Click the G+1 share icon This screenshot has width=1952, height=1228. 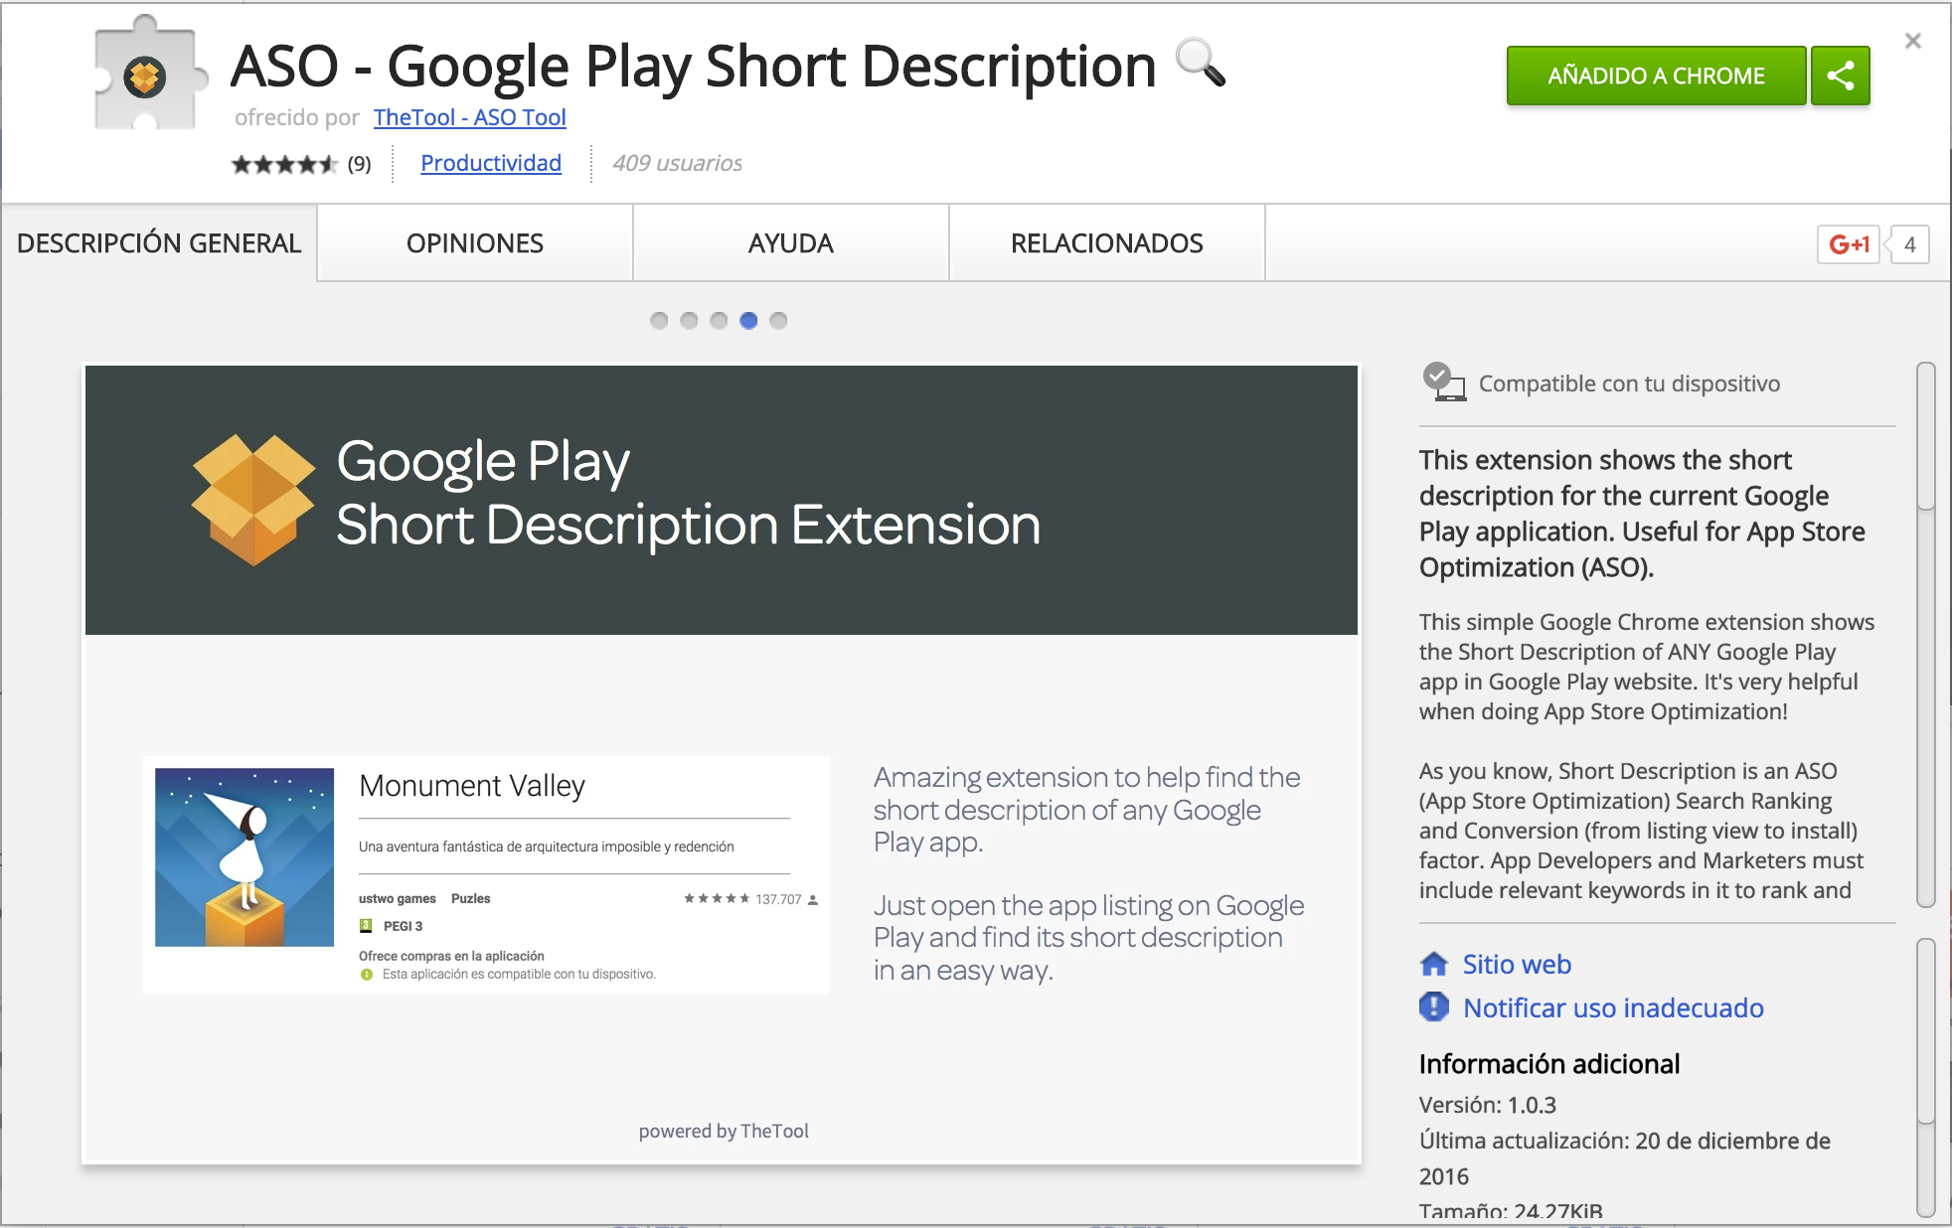1851,243
